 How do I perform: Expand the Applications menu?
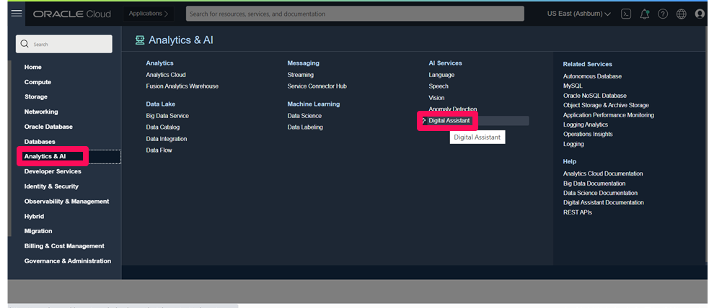click(148, 14)
